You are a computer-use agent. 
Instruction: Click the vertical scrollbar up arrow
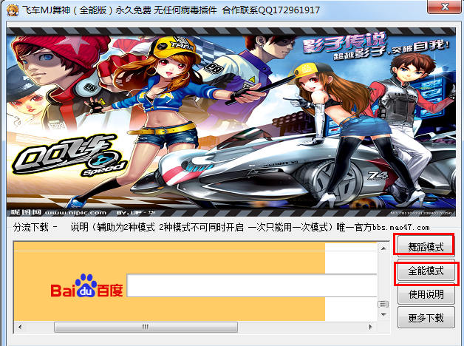click(x=383, y=248)
